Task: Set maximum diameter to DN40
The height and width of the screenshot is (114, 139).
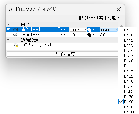Action: pyautogui.click(x=127, y=81)
